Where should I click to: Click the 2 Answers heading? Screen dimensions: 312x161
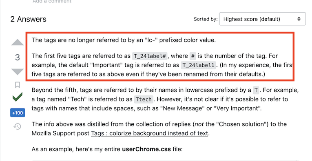pos(28,19)
